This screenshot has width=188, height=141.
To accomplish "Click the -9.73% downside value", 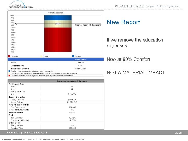I will tap(72, 120).
